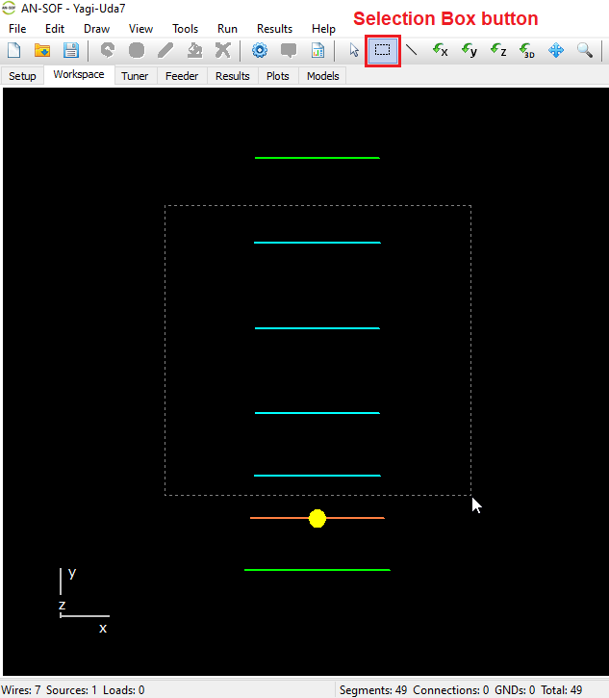Open a file with the folder icon

42,50
